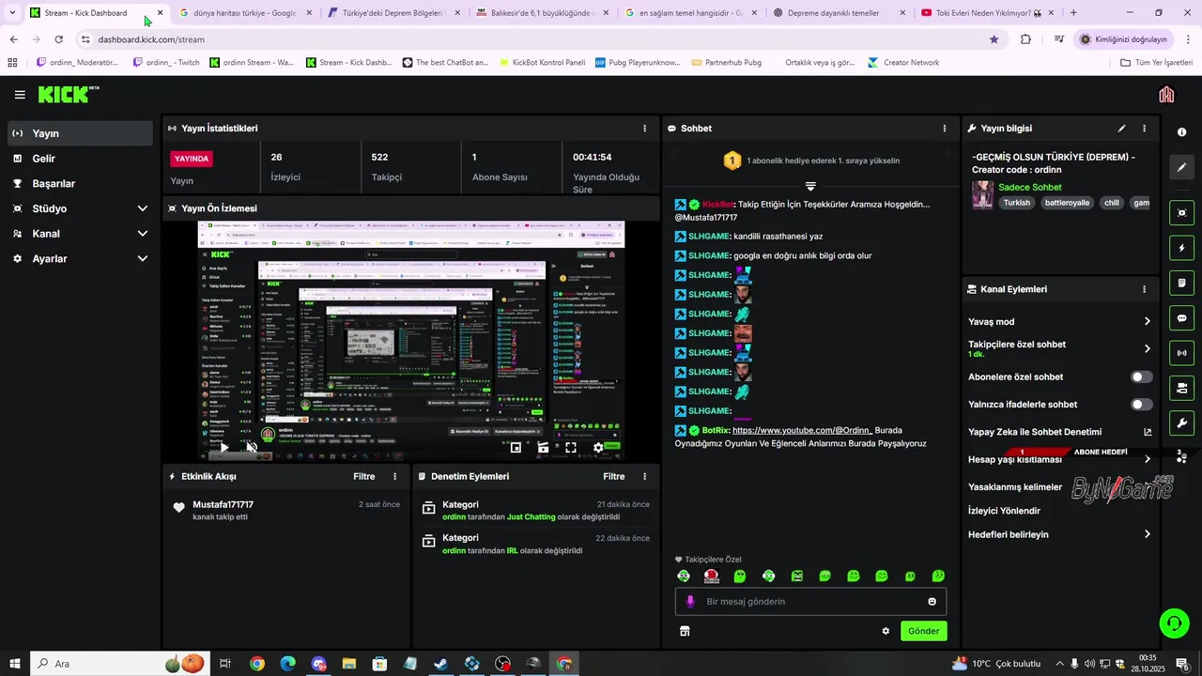The width and height of the screenshot is (1202, 676).
Task: Click the broadcast signal icon in the right sidebar
Action: tap(1181, 353)
